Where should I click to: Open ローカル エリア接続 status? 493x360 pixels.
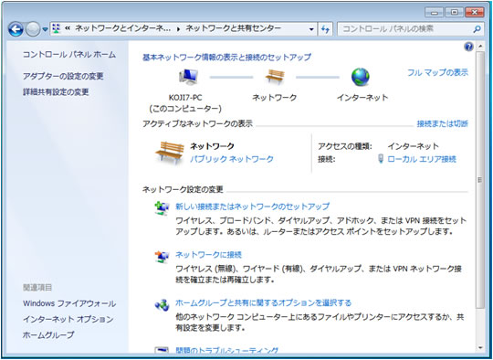click(422, 159)
